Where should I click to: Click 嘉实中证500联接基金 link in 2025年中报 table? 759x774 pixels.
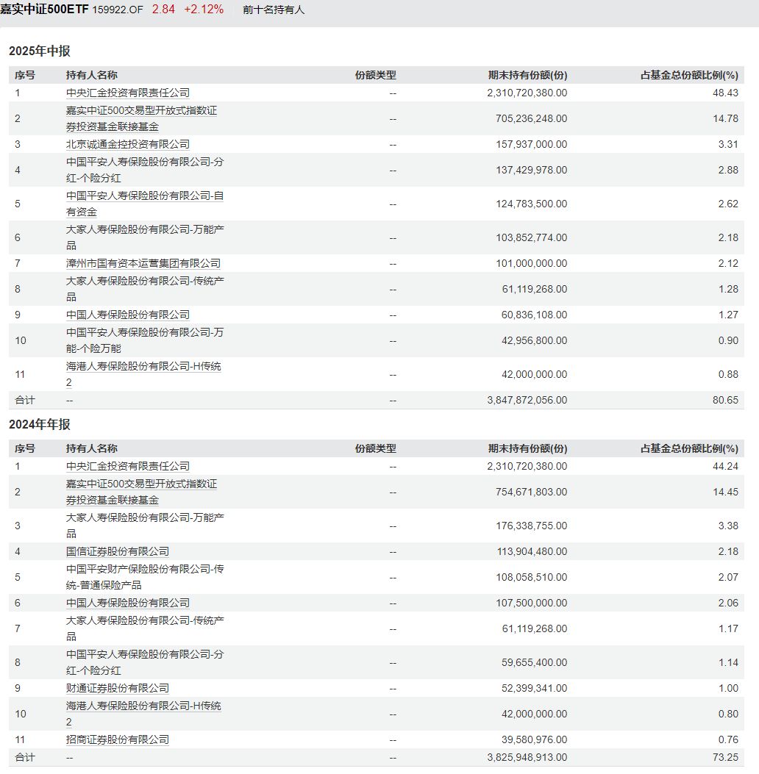click(x=141, y=118)
